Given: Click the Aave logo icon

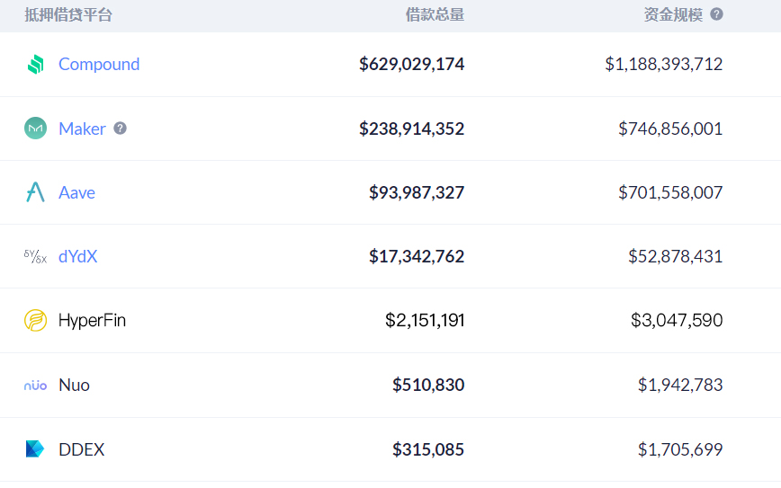Looking at the screenshot, I should [x=35, y=192].
